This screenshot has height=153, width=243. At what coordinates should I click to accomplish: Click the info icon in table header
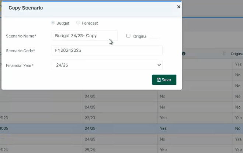(x=184, y=54)
